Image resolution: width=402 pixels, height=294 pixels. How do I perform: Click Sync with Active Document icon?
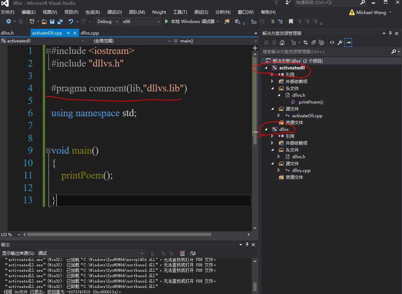[x=306, y=42]
